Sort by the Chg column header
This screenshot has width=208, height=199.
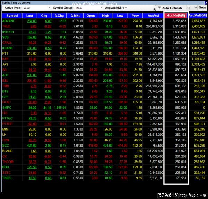(44, 16)
